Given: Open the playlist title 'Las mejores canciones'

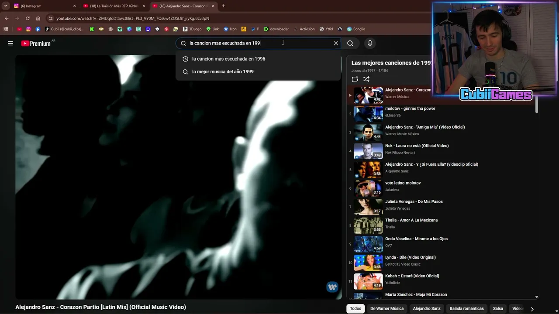Looking at the screenshot, I should coord(392,63).
